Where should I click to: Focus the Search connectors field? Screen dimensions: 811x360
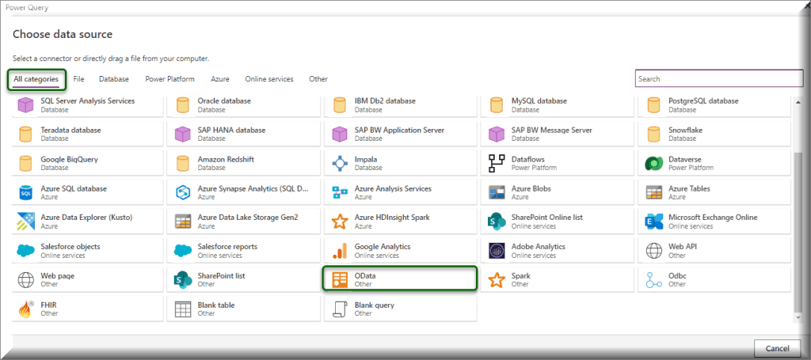click(x=719, y=79)
